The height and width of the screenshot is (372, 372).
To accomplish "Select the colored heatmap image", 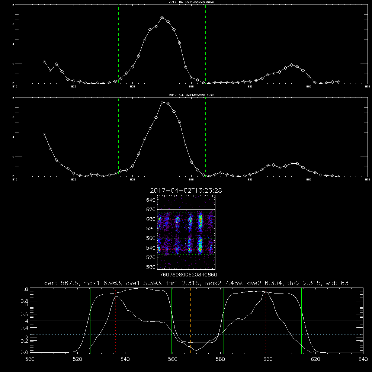I will click(186, 232).
